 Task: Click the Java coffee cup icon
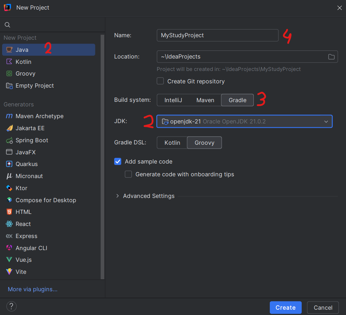(x=9, y=50)
